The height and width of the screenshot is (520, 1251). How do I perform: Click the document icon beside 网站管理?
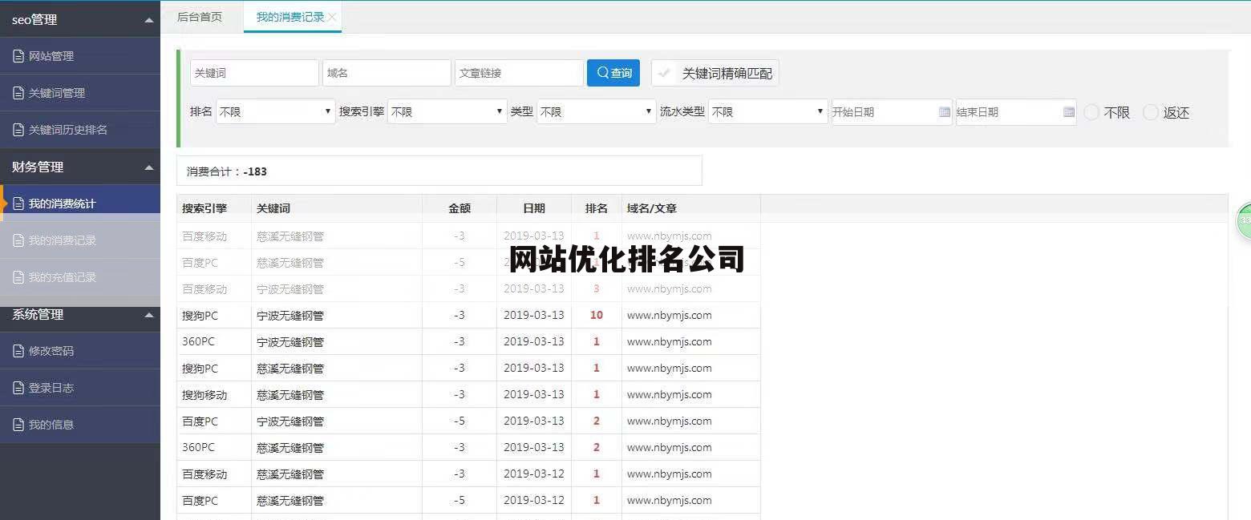coord(18,56)
